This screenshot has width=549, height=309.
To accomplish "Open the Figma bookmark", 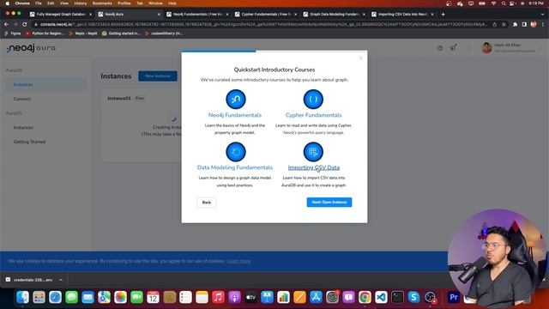I will click(x=13, y=33).
